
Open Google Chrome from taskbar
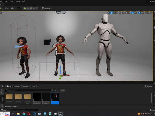(24, 114)
